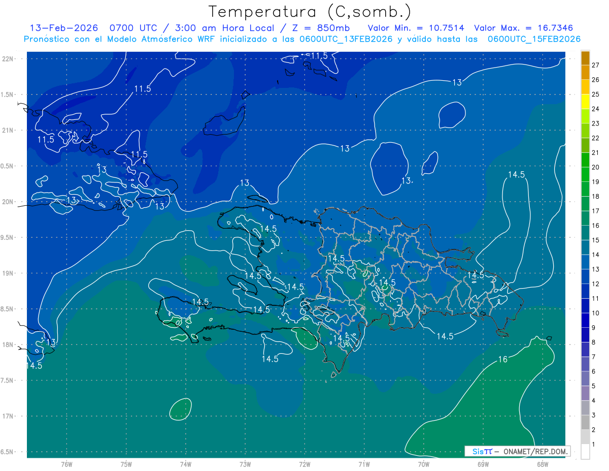Click longitude axis label "73W"

click(x=245, y=464)
